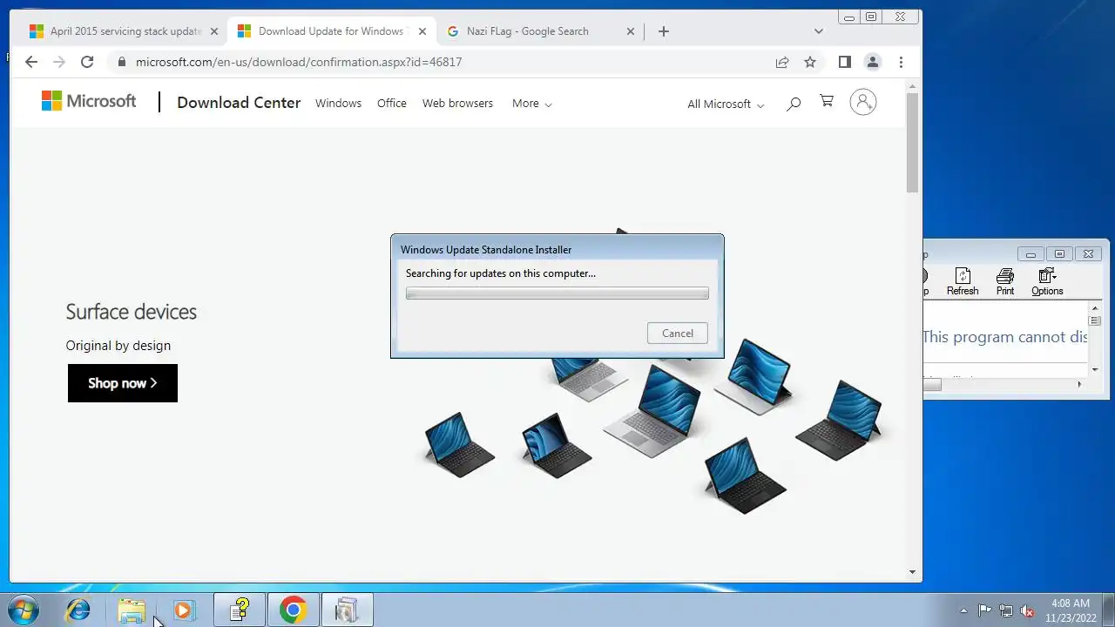Open the Office menu item
Image resolution: width=1115 pixels, height=627 pixels.
tap(392, 103)
